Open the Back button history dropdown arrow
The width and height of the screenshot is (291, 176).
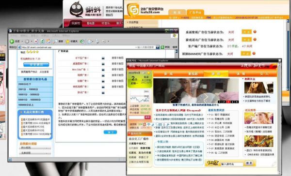point(22,42)
